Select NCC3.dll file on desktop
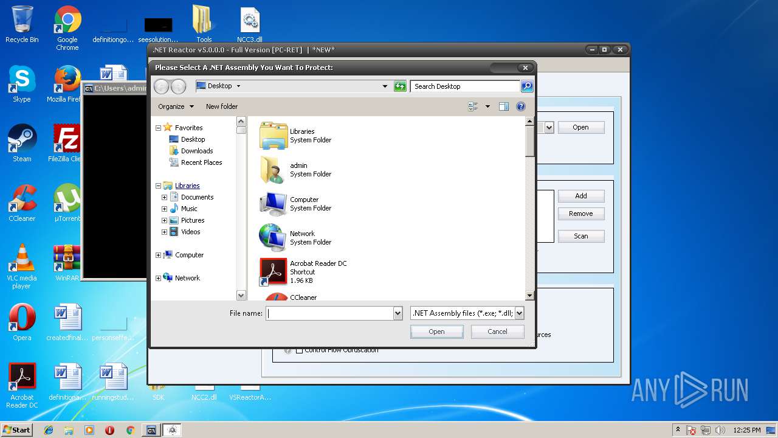778x438 pixels. 250,24
